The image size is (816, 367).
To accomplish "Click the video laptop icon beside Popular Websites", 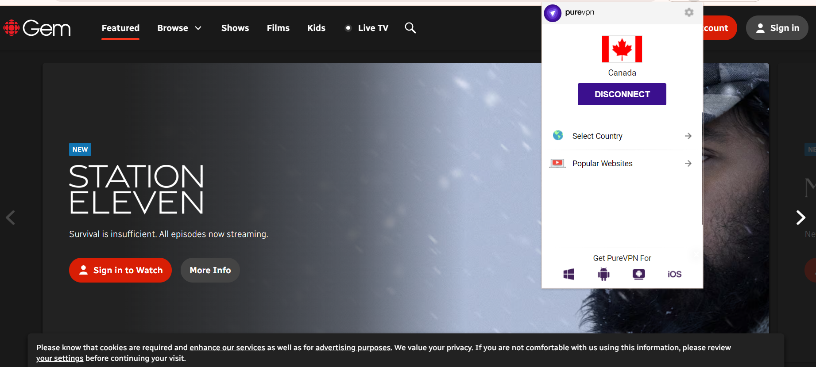I will point(557,163).
